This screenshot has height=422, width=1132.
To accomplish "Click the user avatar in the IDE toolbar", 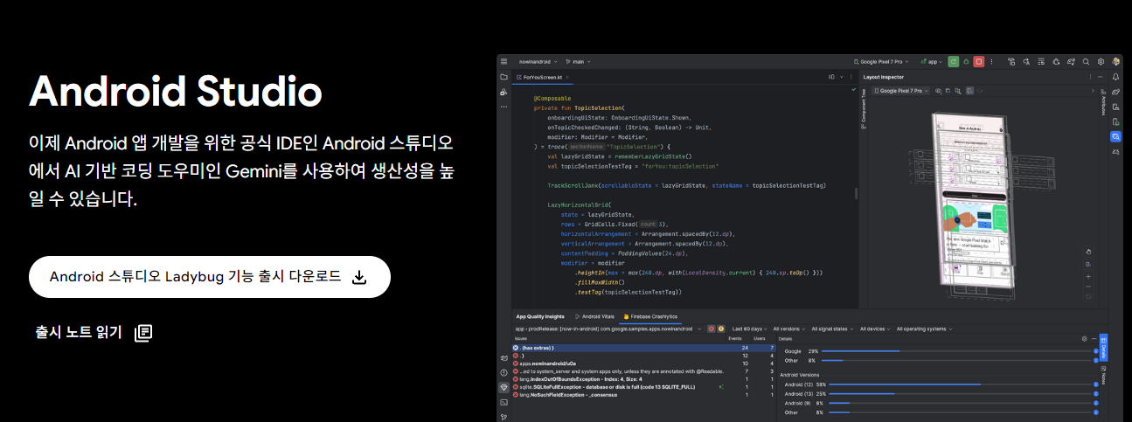I will tap(1116, 62).
